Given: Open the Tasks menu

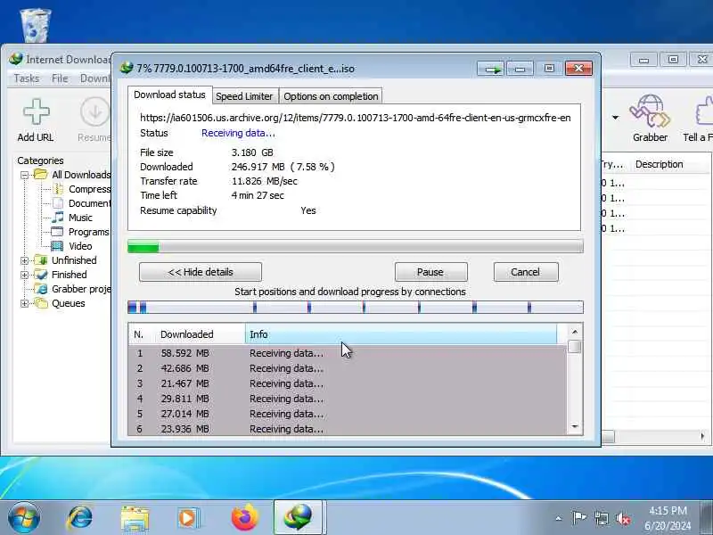Looking at the screenshot, I should [27, 78].
